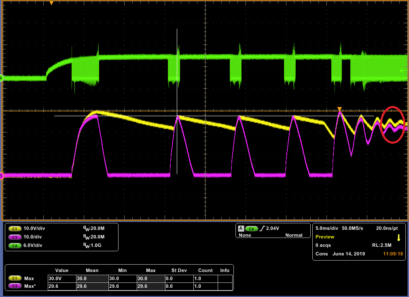Viewport: 409px width, 297px height.
Task: Click the Cons acquisition mode label
Action: [322, 254]
